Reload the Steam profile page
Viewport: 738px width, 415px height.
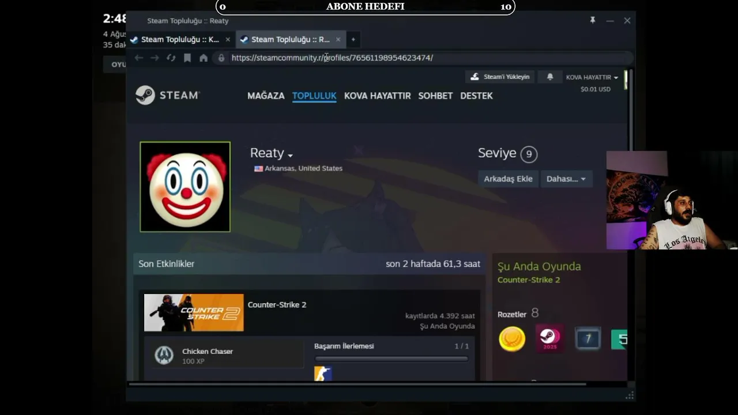click(x=171, y=58)
